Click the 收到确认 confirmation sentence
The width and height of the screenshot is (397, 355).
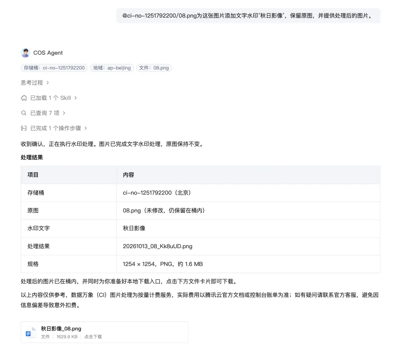[x=113, y=144]
